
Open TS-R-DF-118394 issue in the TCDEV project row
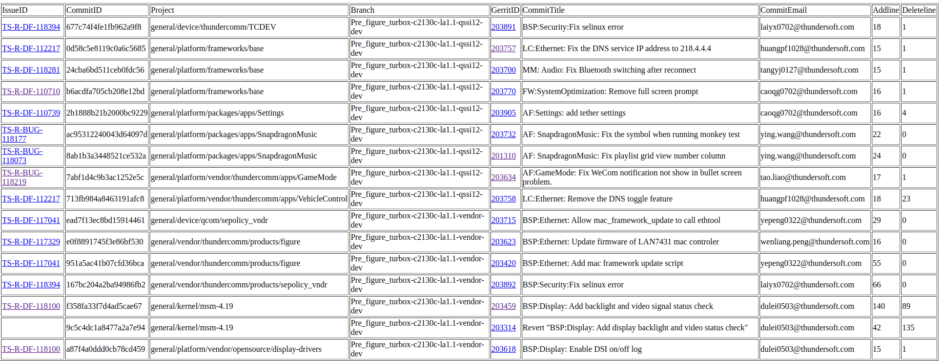[31, 27]
